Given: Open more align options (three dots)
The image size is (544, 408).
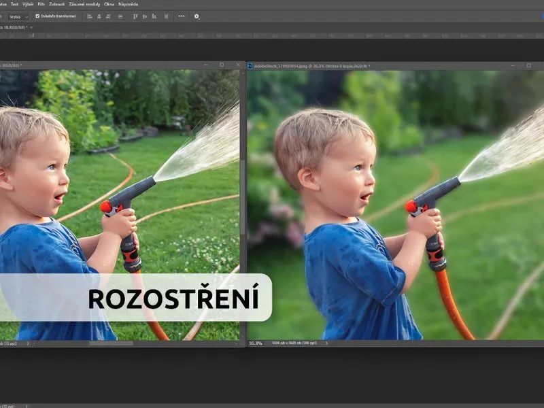Looking at the screenshot, I should pyautogui.click(x=182, y=16).
